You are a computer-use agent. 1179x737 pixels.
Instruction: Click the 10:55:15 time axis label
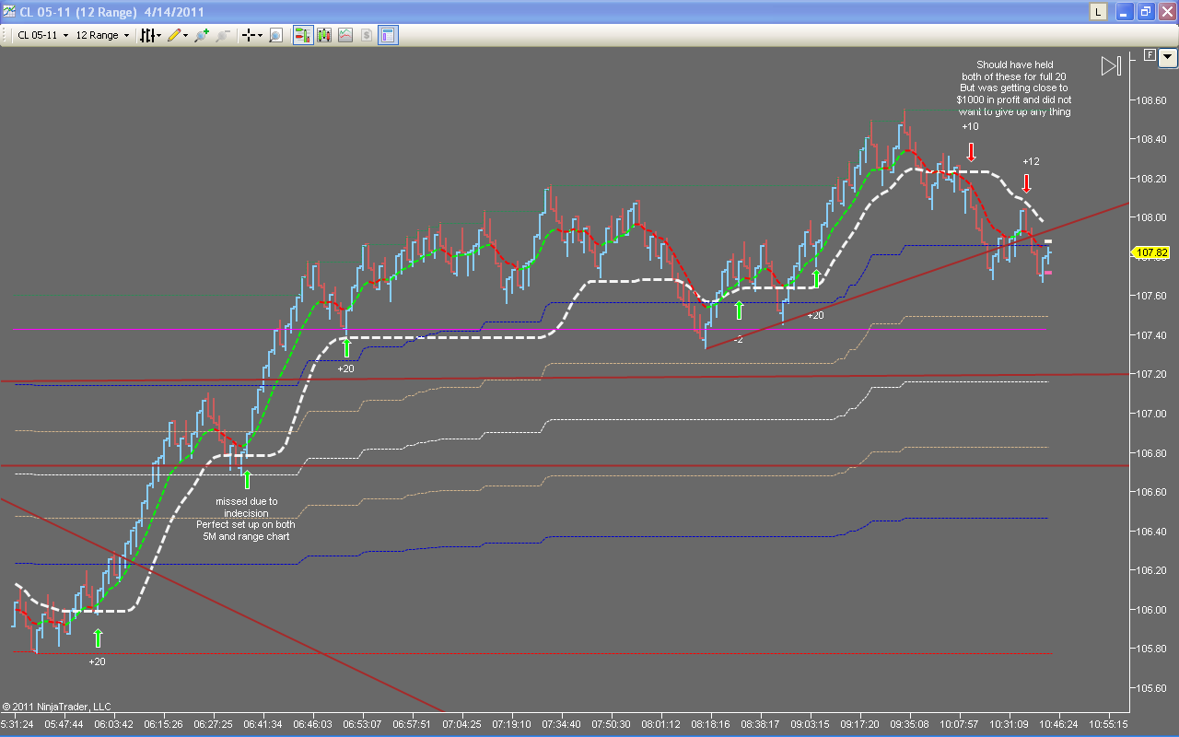coord(1106,725)
